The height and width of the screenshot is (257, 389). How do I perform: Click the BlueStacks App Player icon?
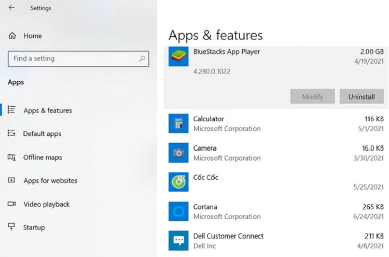(x=178, y=56)
